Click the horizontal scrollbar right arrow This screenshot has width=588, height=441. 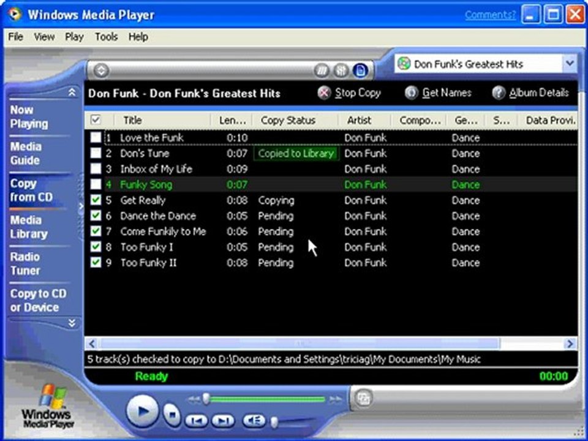[x=570, y=344]
